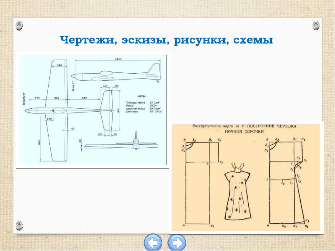335x251 pixels.
Task: Select the slide title "Чертежи, эскизы, рисунки, схемы"
Action: (x=167, y=41)
